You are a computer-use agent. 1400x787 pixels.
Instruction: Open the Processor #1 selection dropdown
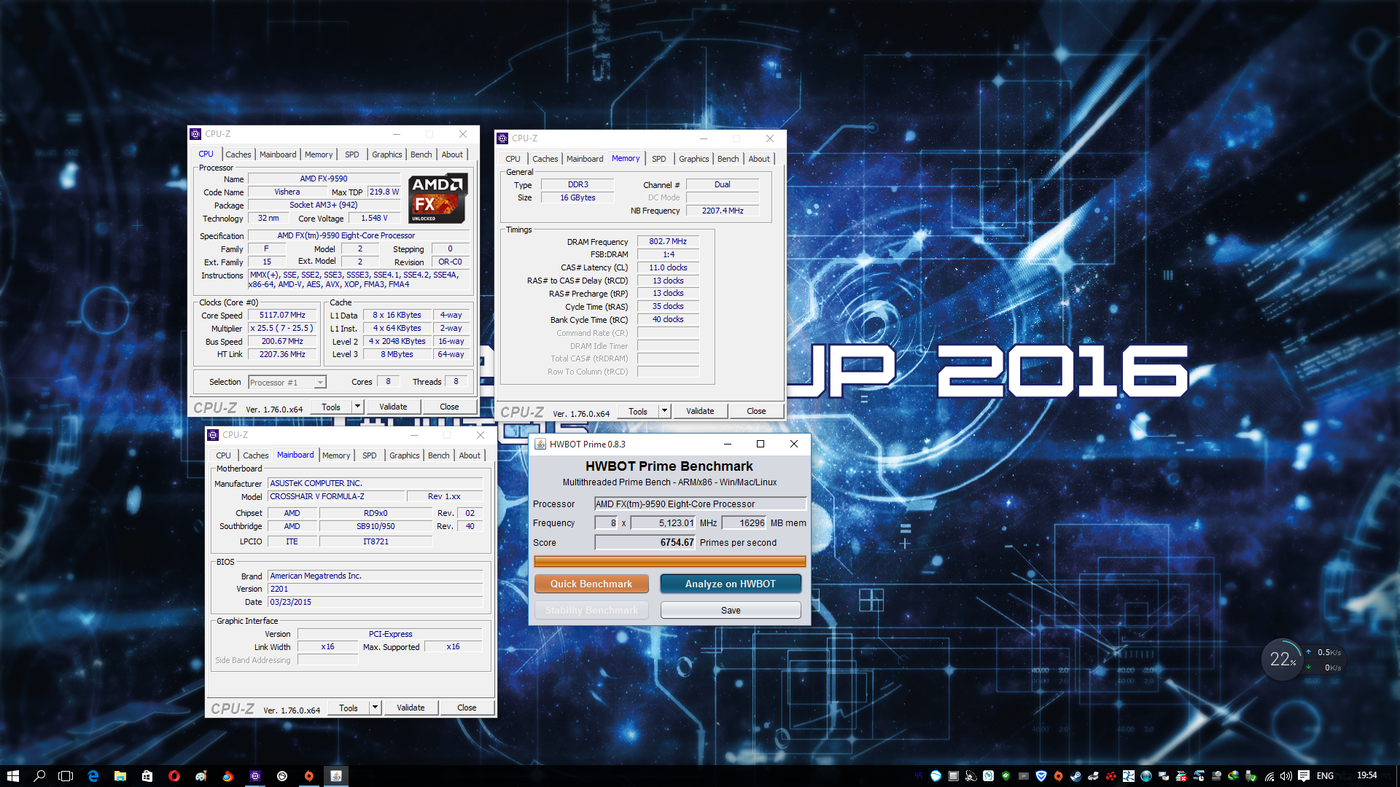pyautogui.click(x=287, y=383)
